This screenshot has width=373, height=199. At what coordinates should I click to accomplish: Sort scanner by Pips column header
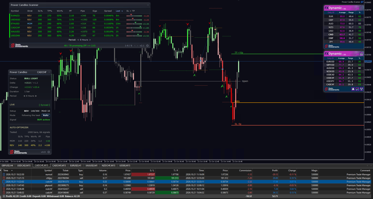click(x=83, y=11)
